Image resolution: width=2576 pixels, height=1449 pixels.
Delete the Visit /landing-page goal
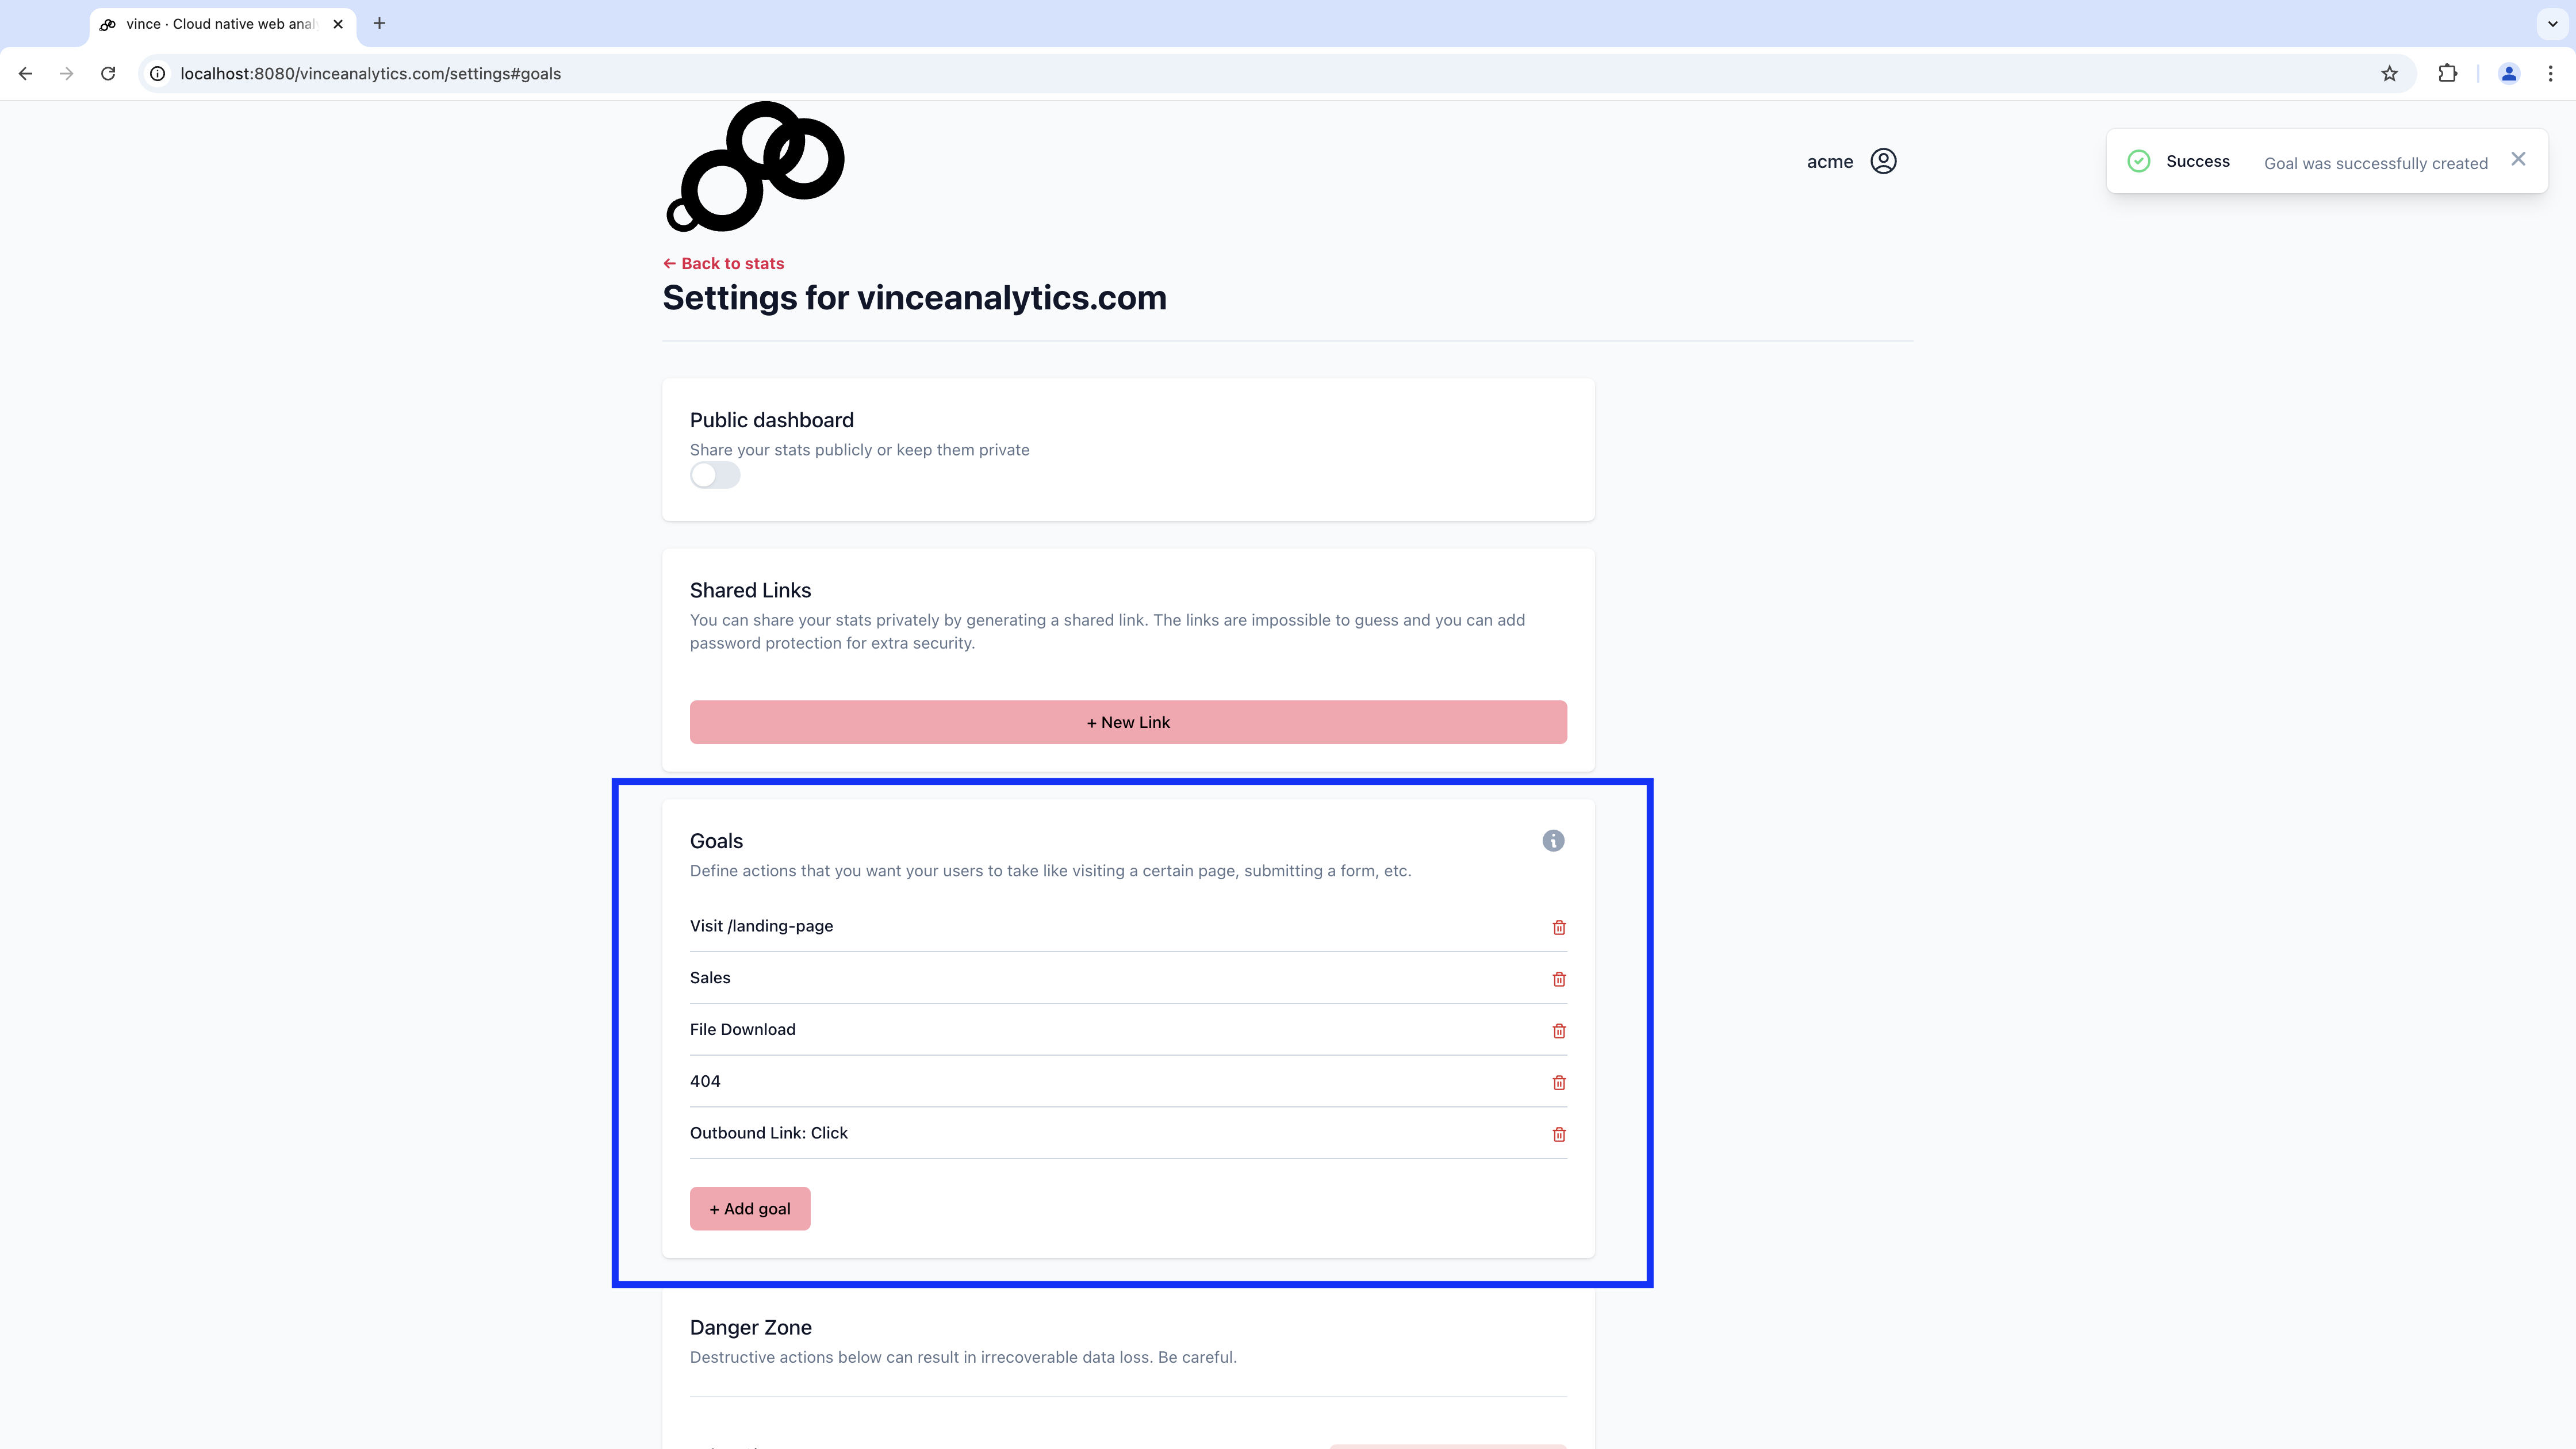(1558, 927)
